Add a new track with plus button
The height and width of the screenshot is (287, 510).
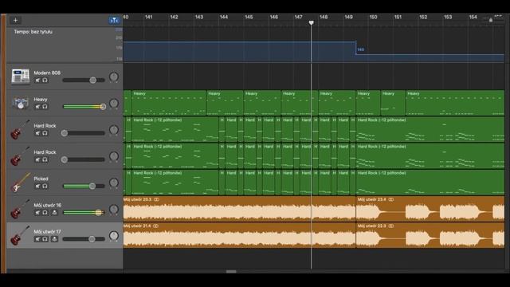click(15, 21)
